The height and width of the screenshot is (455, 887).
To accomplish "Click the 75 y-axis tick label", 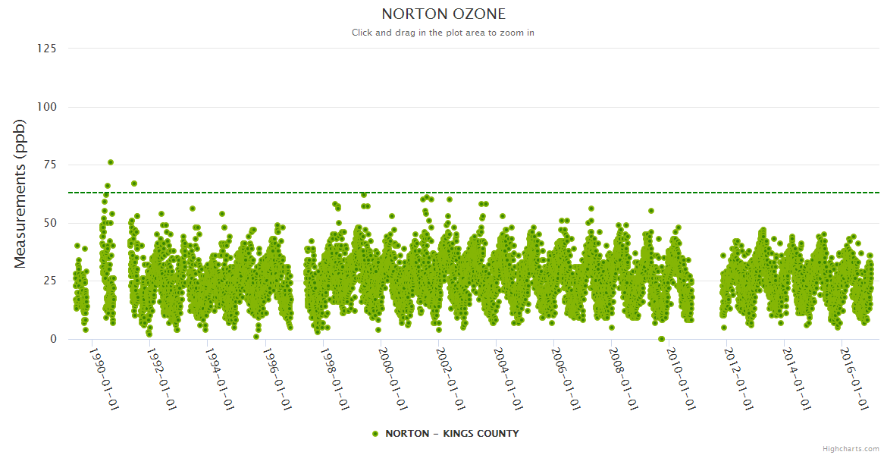I will pos(49,165).
